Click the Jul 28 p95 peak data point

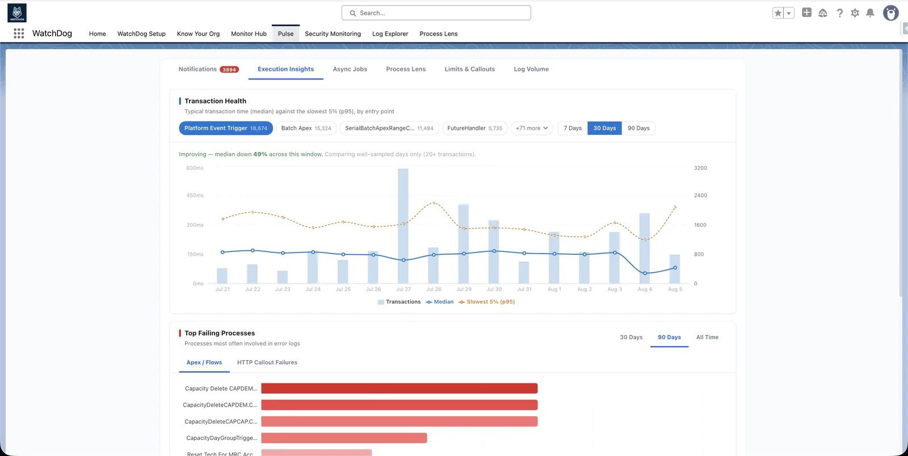pyautogui.click(x=434, y=202)
